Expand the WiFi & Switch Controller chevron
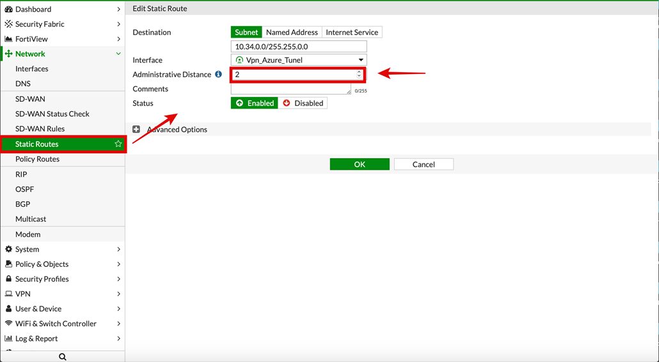Screen dimensions: 659x362 tap(118, 324)
